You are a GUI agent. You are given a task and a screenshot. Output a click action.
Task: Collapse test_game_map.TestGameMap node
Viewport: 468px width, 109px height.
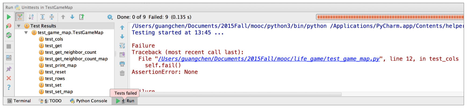point(26,33)
